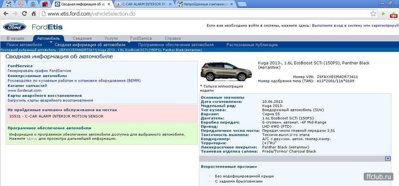399x186 pixels.
Task: Click the green play extension icon
Action: (384, 14)
